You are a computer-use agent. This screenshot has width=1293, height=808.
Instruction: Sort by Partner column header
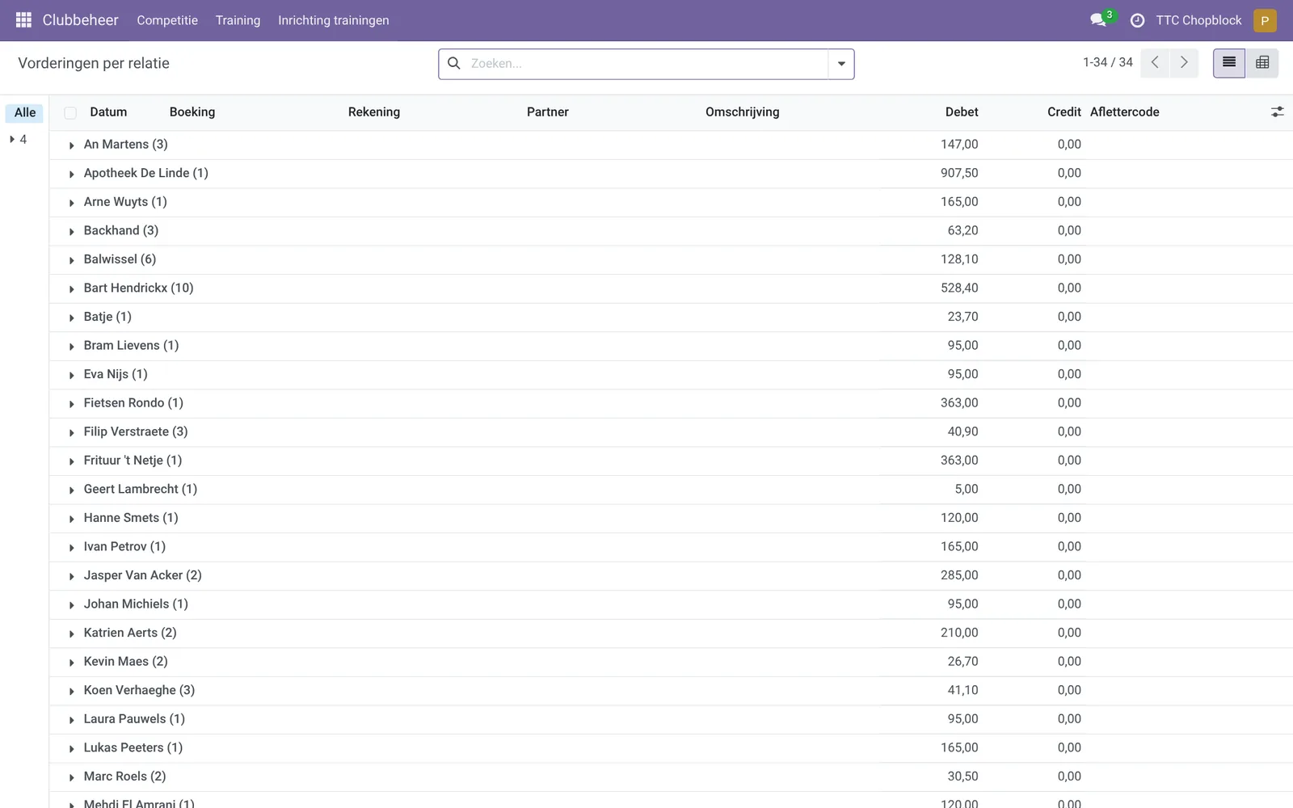click(547, 112)
